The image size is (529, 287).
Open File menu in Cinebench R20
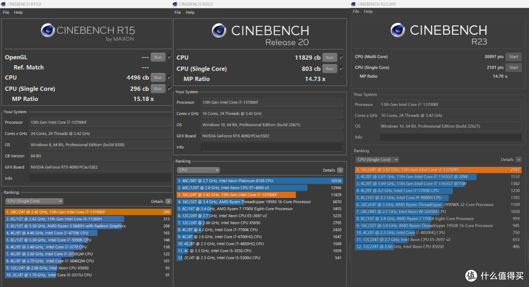click(177, 12)
